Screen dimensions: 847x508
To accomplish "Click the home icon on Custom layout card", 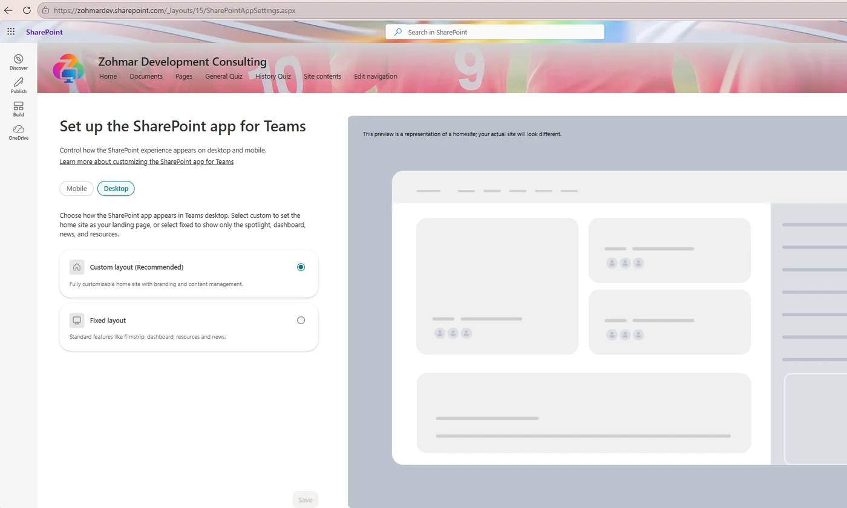I will (x=77, y=267).
